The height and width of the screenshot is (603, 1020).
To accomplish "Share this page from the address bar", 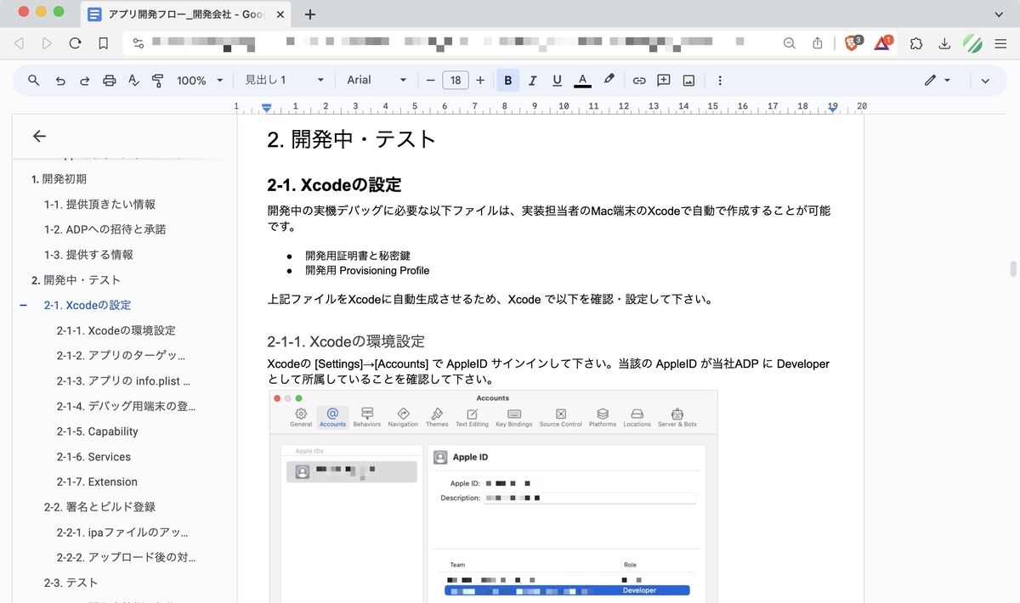I will [x=818, y=43].
